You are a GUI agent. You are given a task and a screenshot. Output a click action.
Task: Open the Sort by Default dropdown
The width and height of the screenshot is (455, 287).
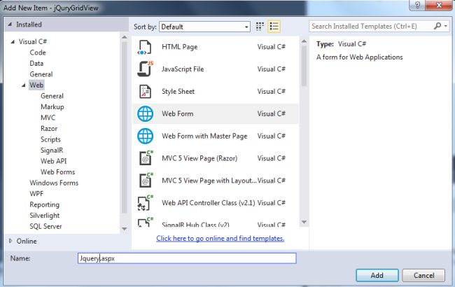coord(204,27)
